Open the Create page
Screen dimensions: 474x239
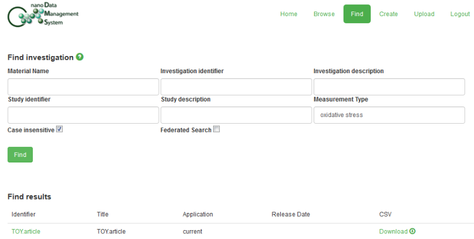pos(389,14)
